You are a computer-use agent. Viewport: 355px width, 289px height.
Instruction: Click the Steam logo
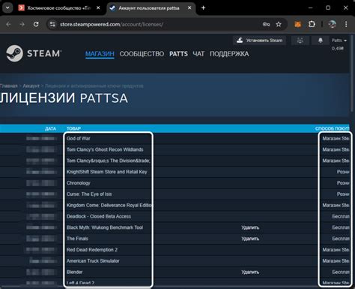point(34,53)
